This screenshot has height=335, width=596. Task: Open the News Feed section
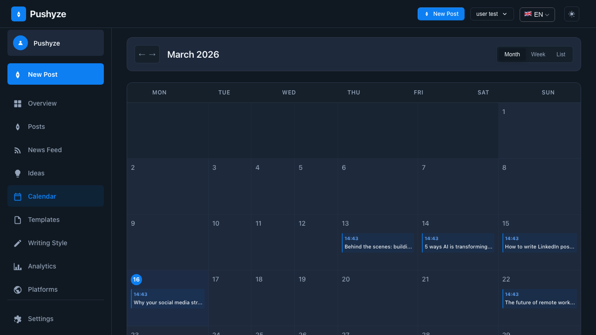coord(45,150)
